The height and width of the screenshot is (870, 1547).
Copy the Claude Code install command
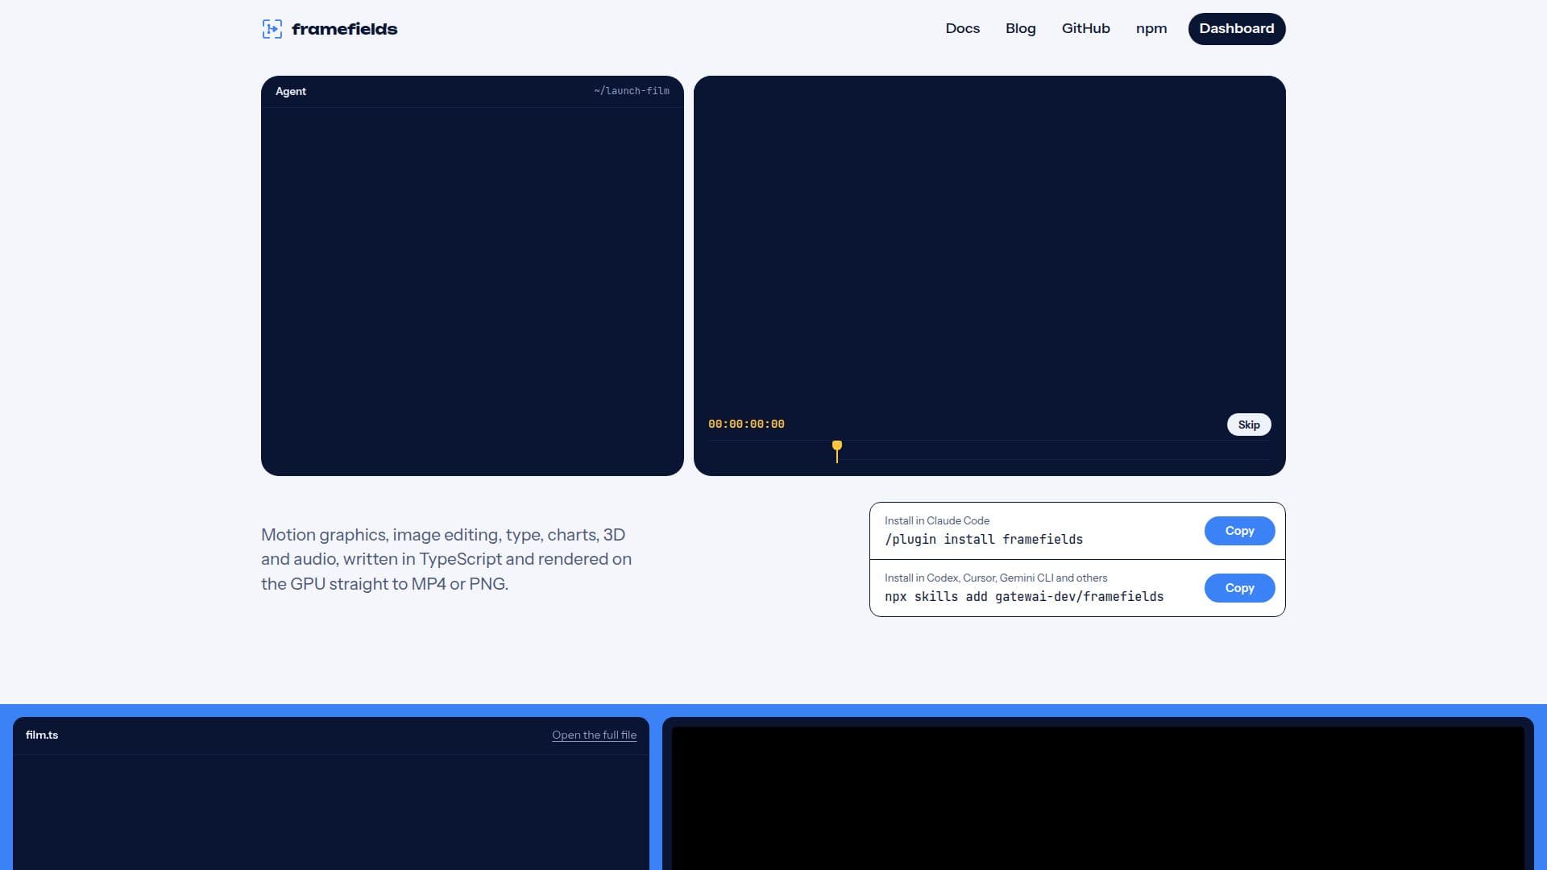[1239, 531]
